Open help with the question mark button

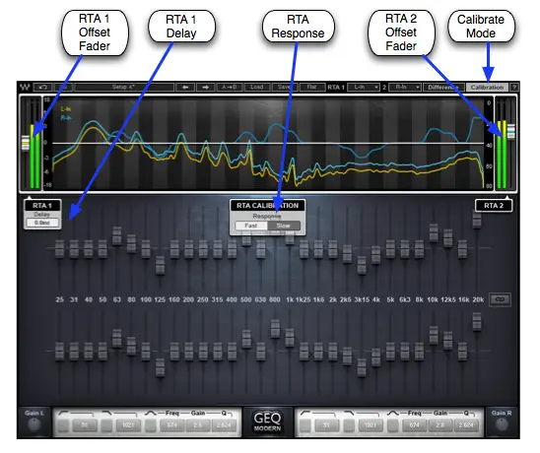click(x=513, y=87)
